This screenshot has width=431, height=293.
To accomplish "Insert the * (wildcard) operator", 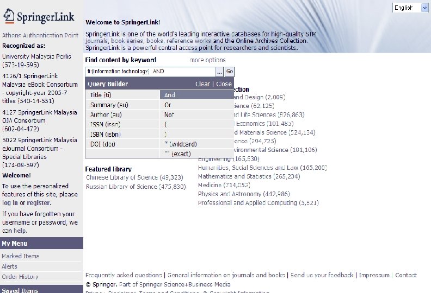I will point(197,144).
